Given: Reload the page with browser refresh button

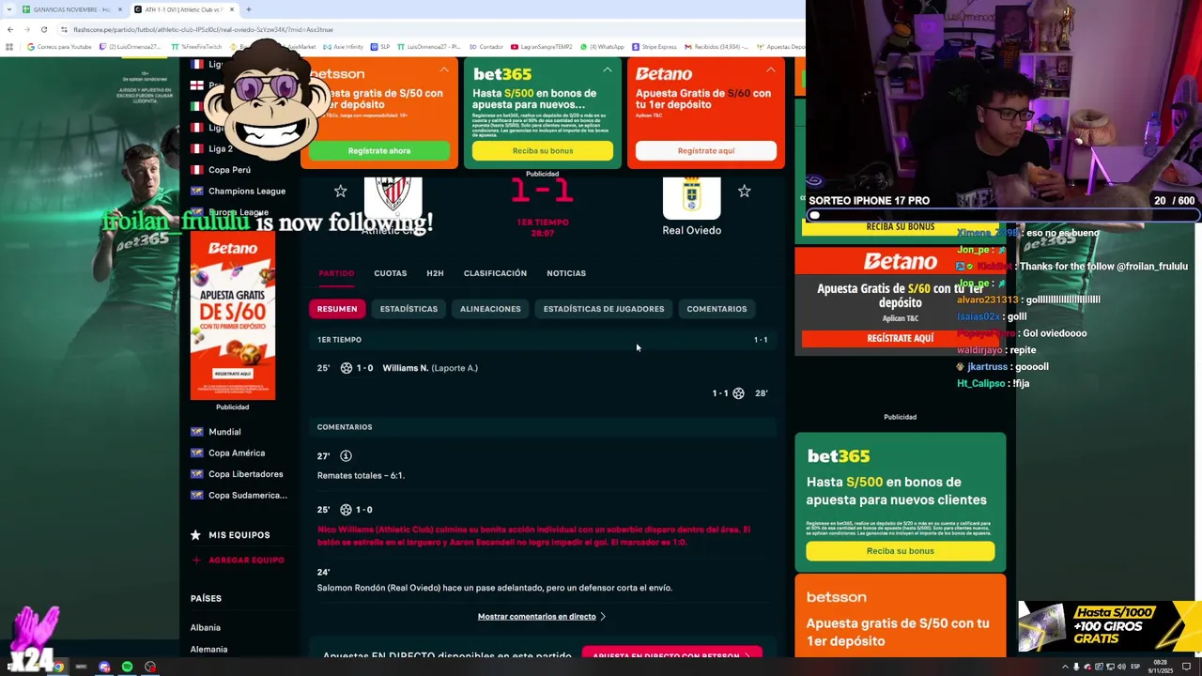Looking at the screenshot, I should tap(43, 29).
